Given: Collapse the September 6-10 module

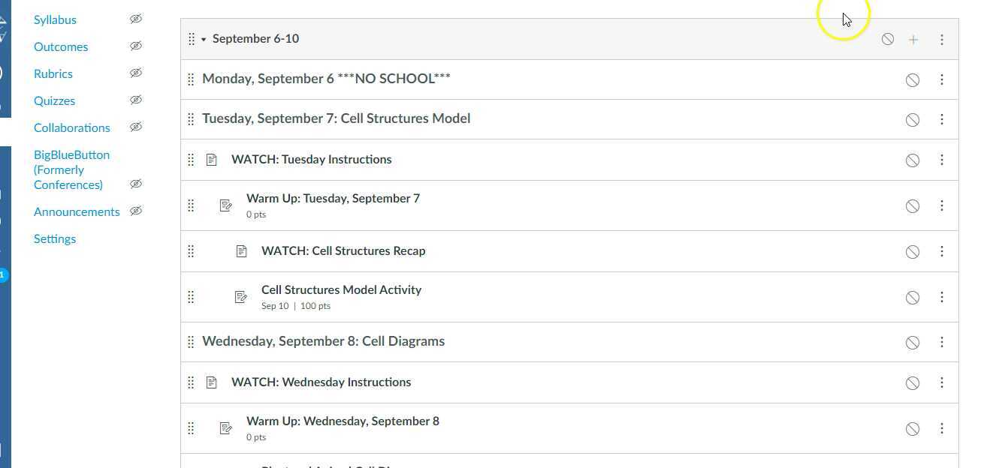Looking at the screenshot, I should 204,40.
